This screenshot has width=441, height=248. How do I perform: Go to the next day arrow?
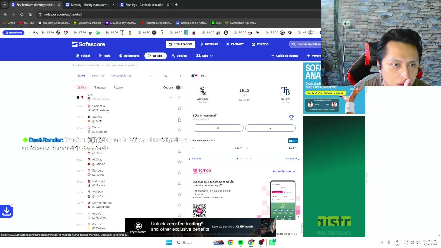tap(180, 76)
